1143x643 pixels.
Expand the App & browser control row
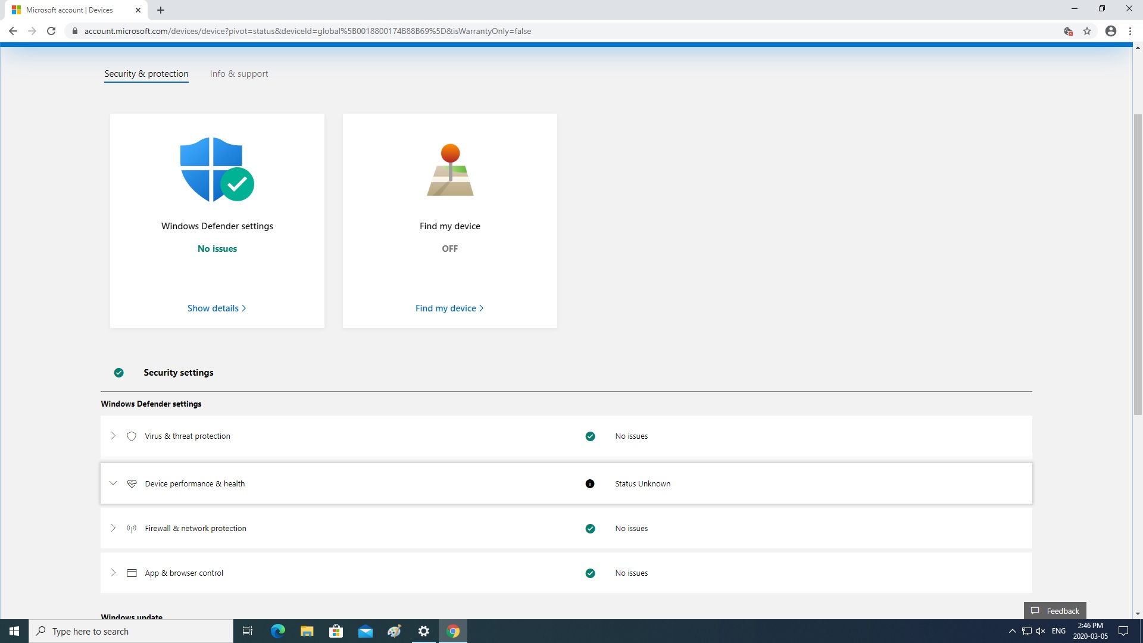click(x=113, y=573)
